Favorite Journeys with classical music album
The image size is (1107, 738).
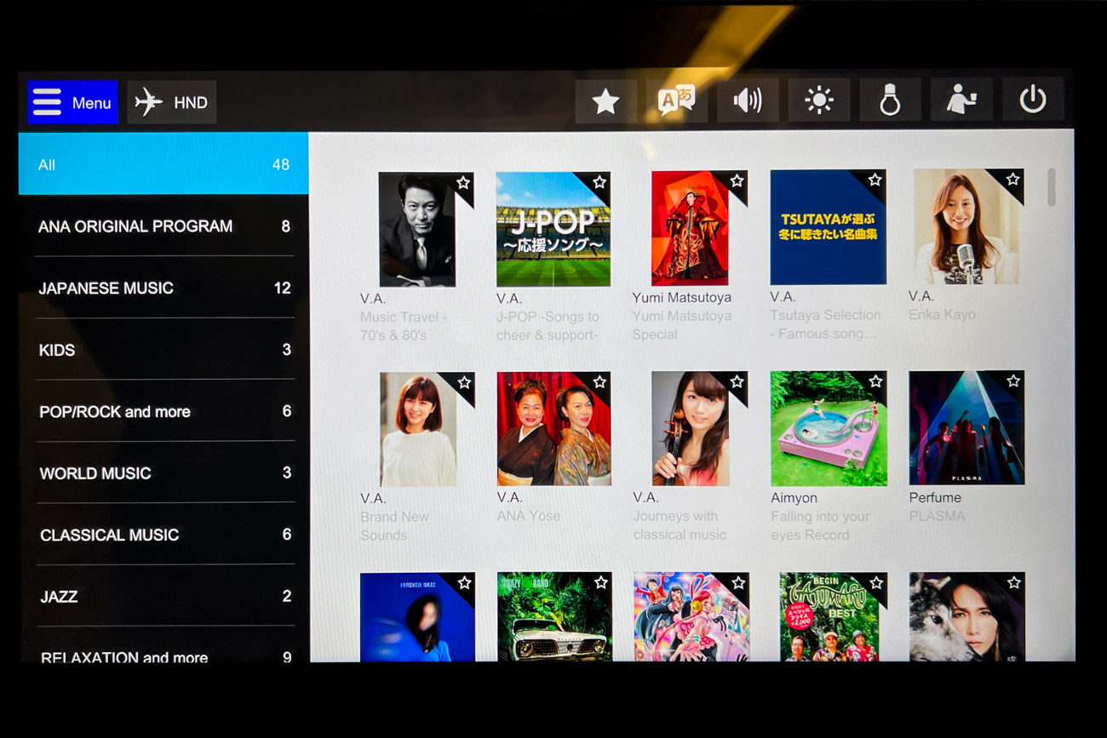[737, 382]
